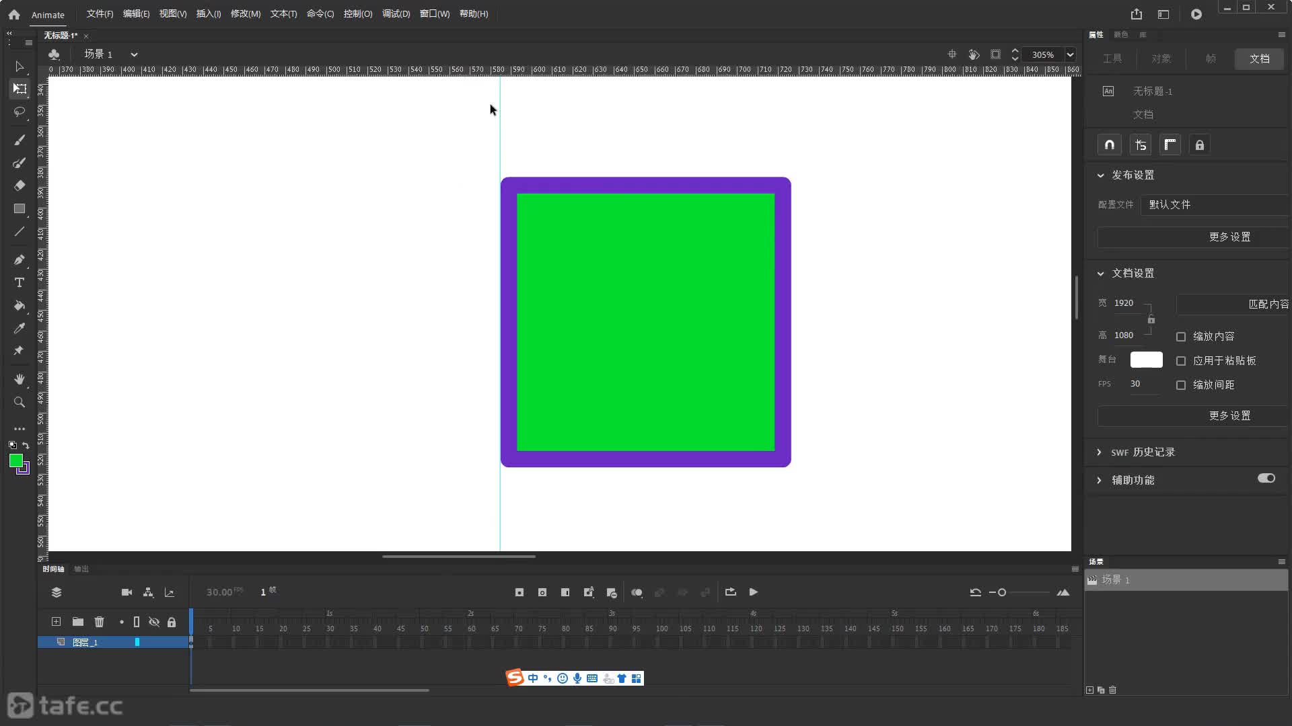Open the properties panel options menu
The height and width of the screenshot is (726, 1292).
1281,34
